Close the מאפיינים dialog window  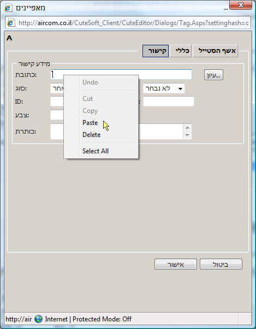click(x=241, y=5)
